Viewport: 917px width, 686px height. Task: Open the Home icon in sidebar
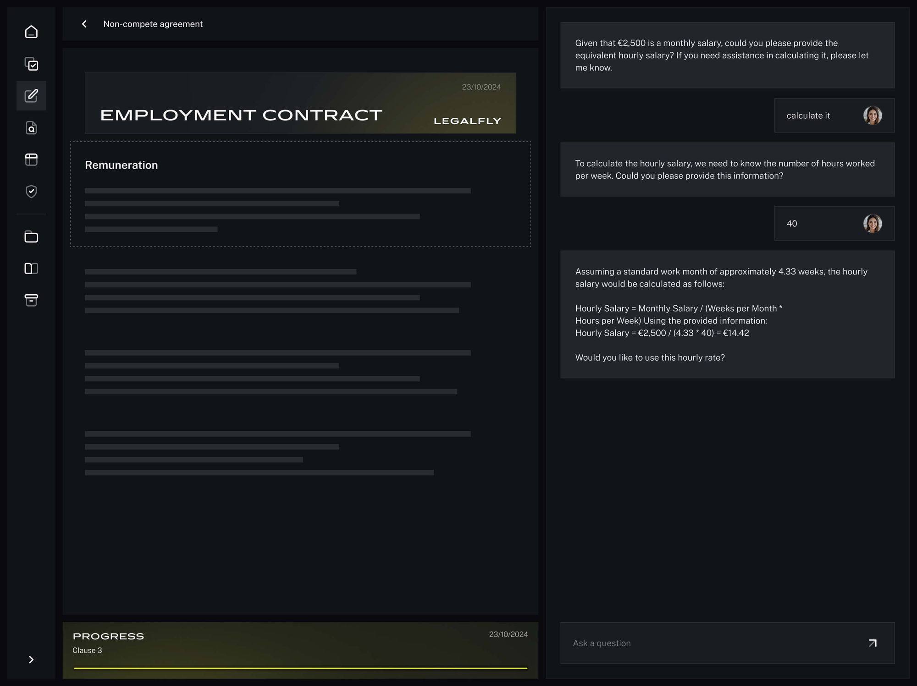31,32
